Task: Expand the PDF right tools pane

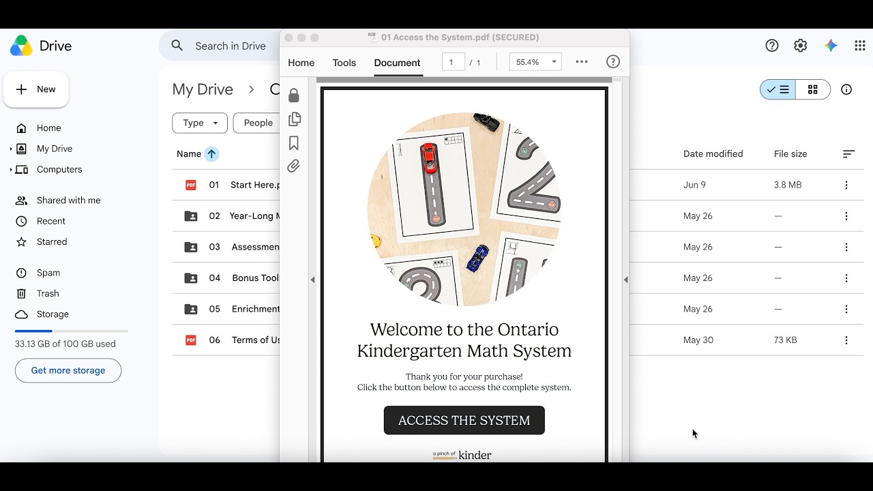Action: [x=625, y=280]
